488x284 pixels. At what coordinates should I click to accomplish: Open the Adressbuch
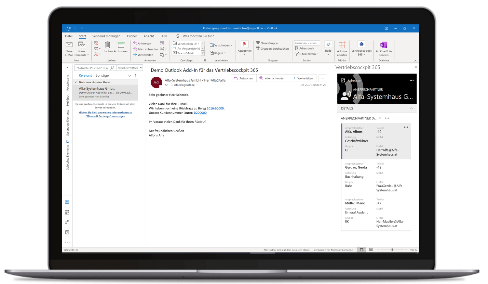coord(305,48)
